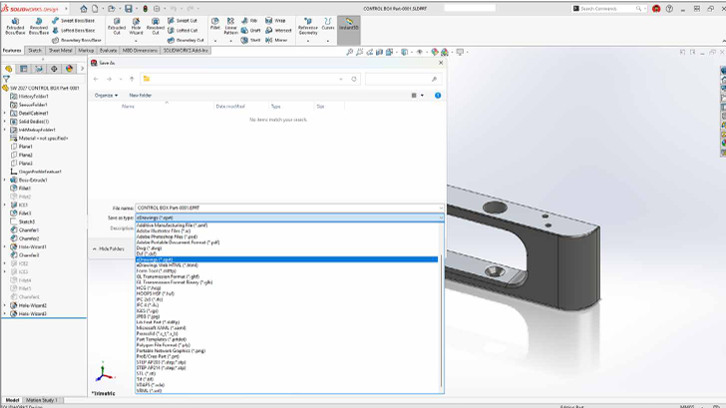This screenshot has height=408, width=726.
Task: Select the Lofted Cut tool
Action: coord(182,30)
